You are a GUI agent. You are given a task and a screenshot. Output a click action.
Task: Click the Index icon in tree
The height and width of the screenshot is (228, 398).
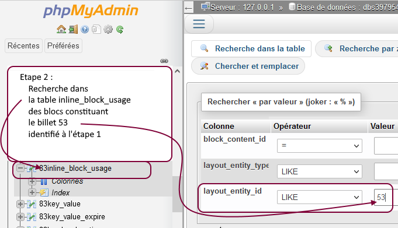44,192
